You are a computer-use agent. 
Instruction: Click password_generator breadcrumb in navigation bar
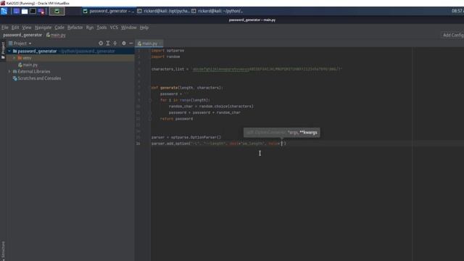pyautogui.click(x=22, y=35)
